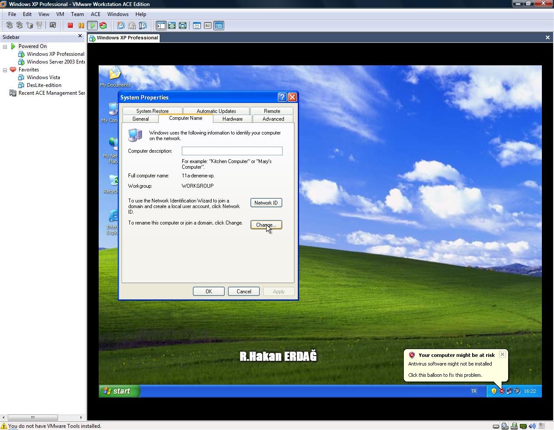Switch to Quick Switch view icon
Screen dimensions: 554x430
click(x=172, y=26)
